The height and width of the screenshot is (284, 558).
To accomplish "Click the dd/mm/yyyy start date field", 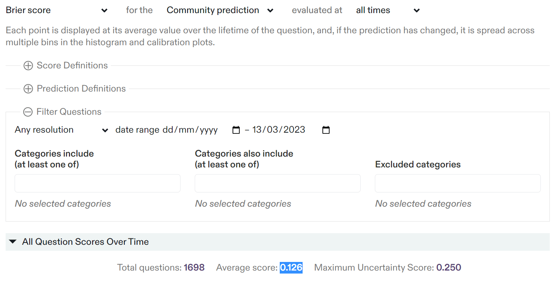I will [190, 130].
